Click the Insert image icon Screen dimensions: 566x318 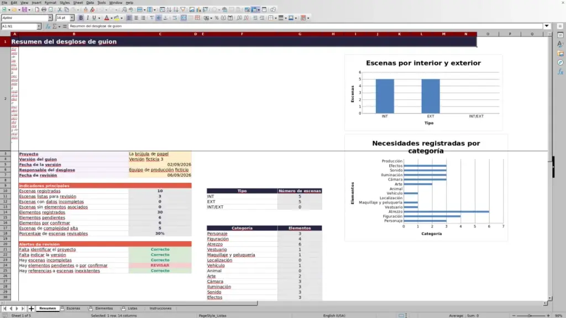[192, 10]
